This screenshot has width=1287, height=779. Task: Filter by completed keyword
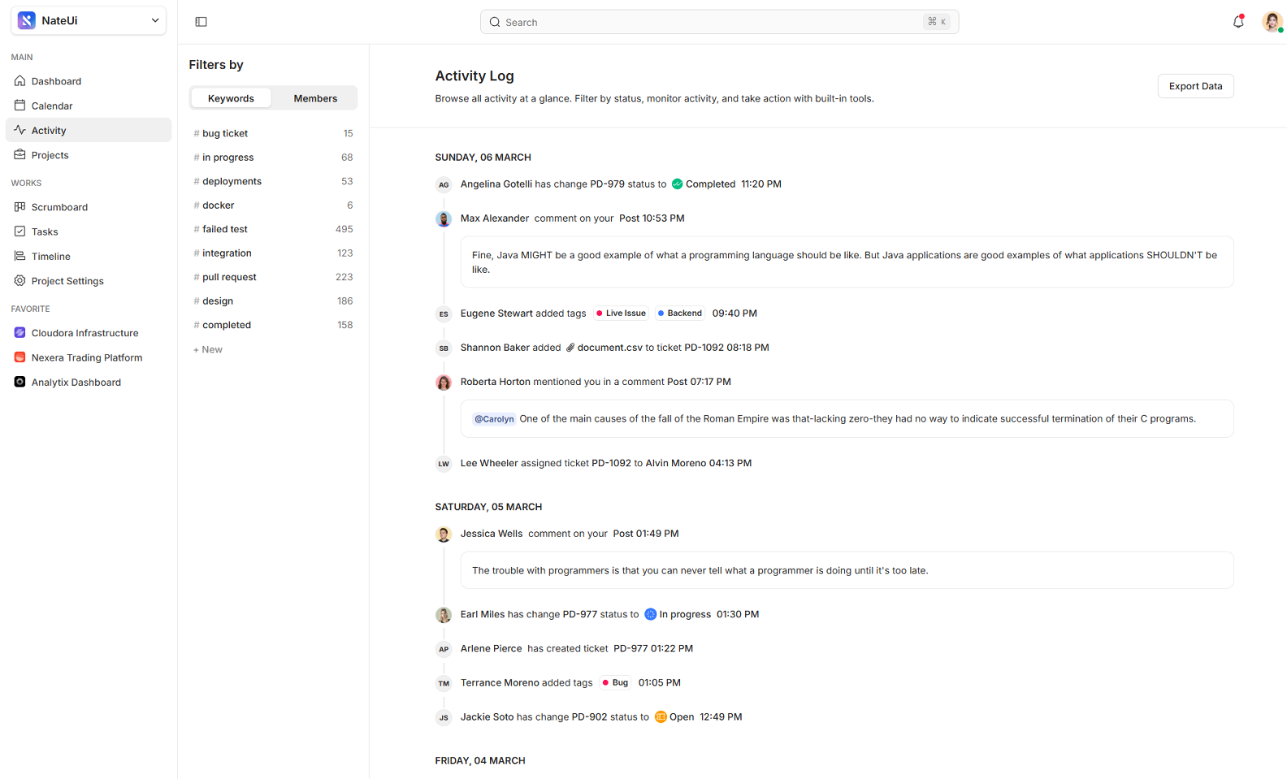point(273,325)
